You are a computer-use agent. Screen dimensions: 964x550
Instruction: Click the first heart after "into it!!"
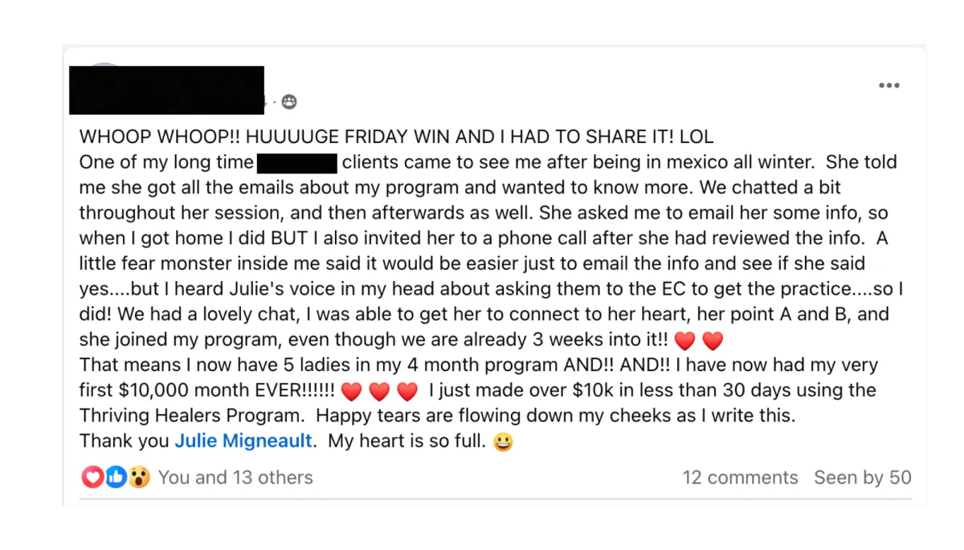click(x=684, y=341)
